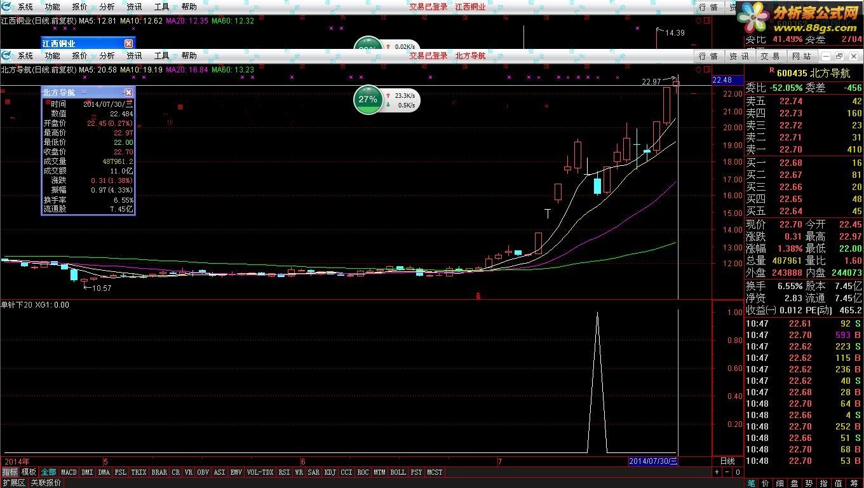This screenshot has height=488, width=864.
Task: Click the diamond icon at chart top-right
Action: click(x=698, y=70)
